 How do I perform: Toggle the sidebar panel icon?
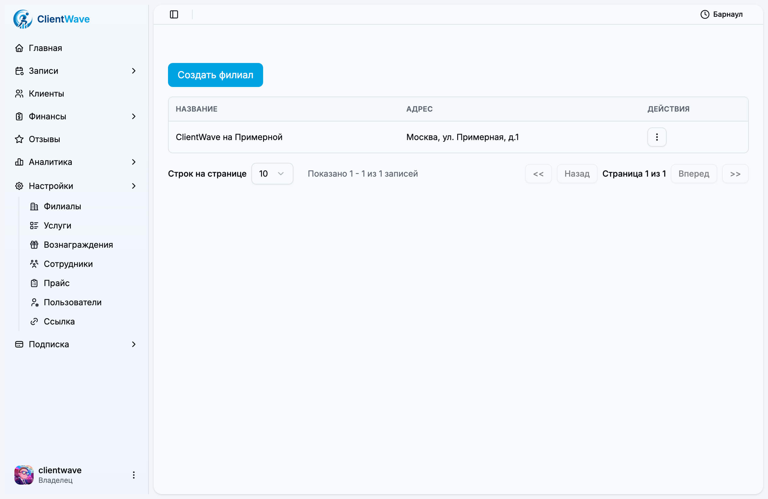click(174, 14)
